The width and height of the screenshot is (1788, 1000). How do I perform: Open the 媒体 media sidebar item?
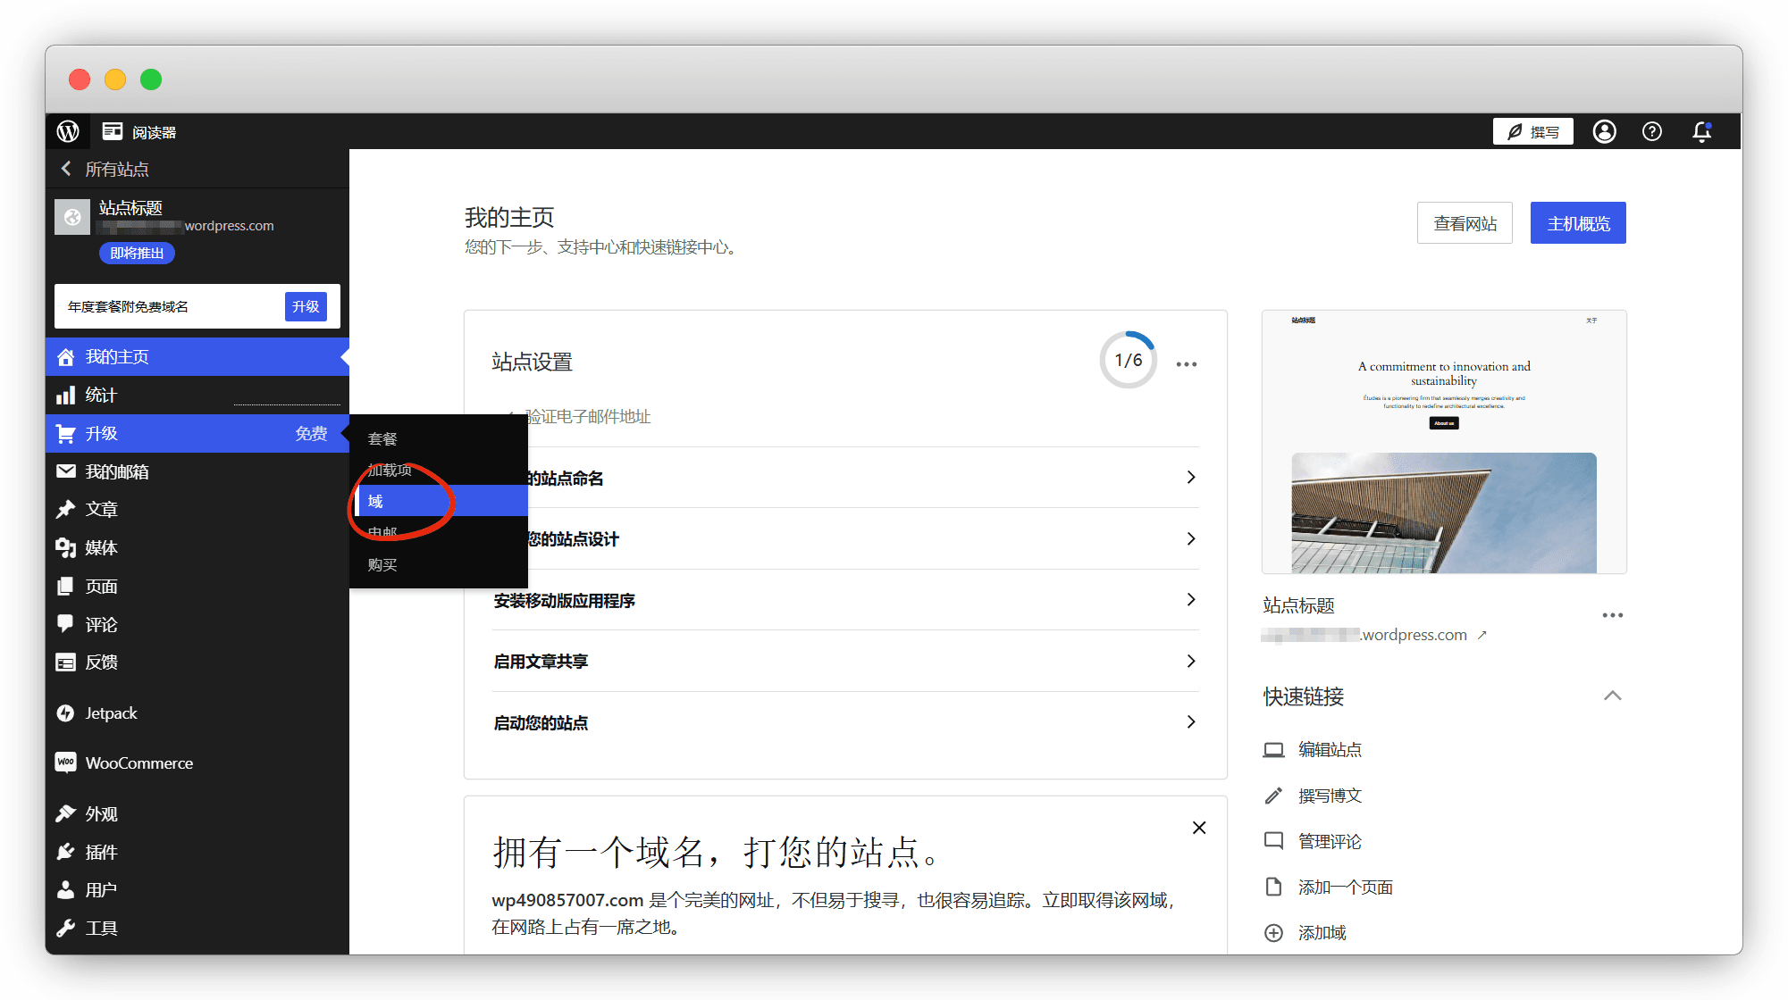pos(101,547)
